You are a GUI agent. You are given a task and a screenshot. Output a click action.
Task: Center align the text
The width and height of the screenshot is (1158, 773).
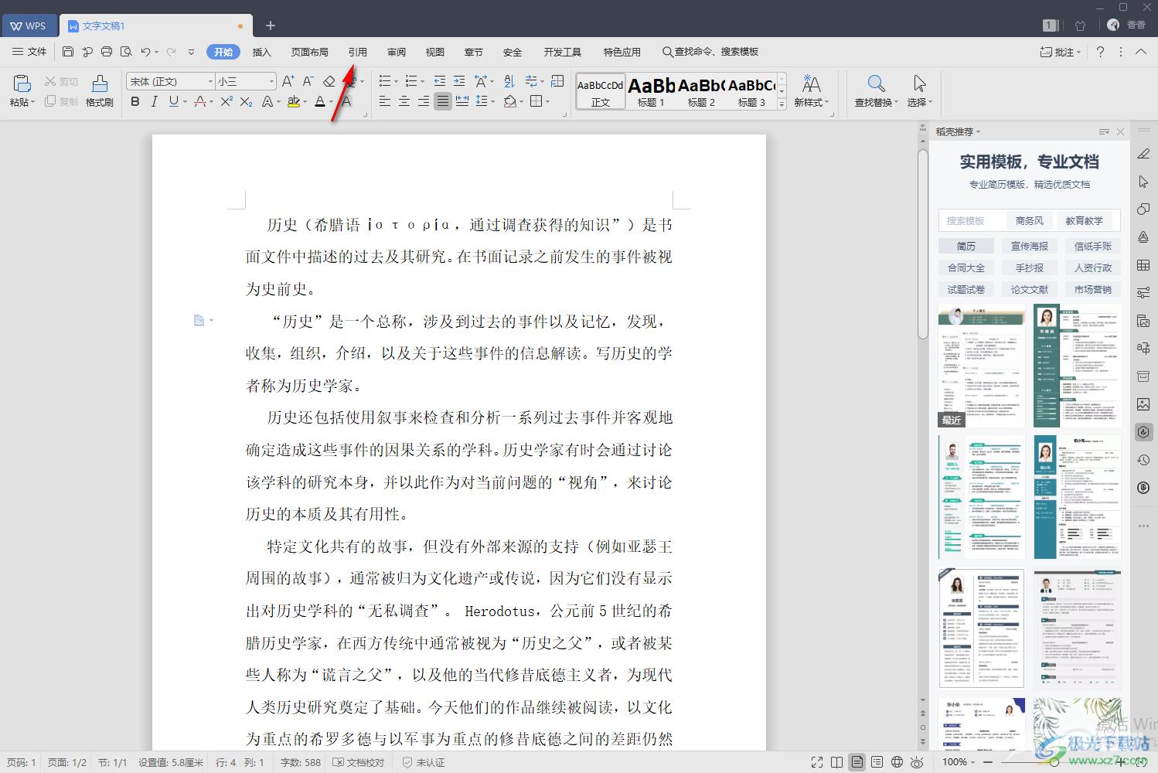tap(404, 101)
